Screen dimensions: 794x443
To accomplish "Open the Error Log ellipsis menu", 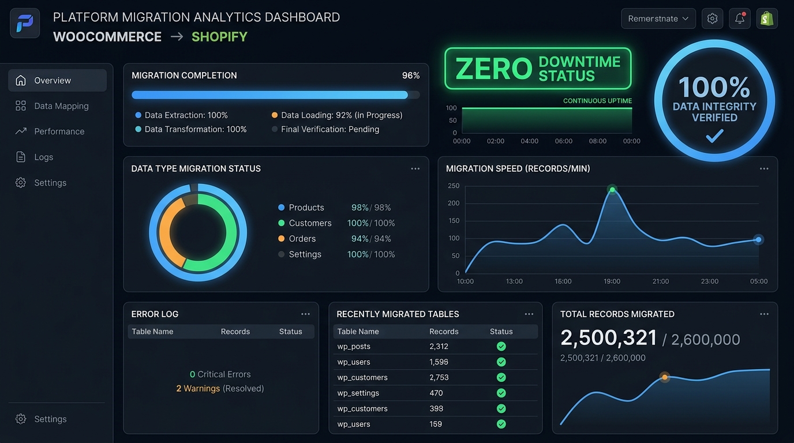I will (306, 314).
